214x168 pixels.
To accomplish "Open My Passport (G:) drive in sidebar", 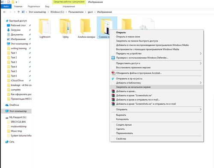I will [18, 117].
